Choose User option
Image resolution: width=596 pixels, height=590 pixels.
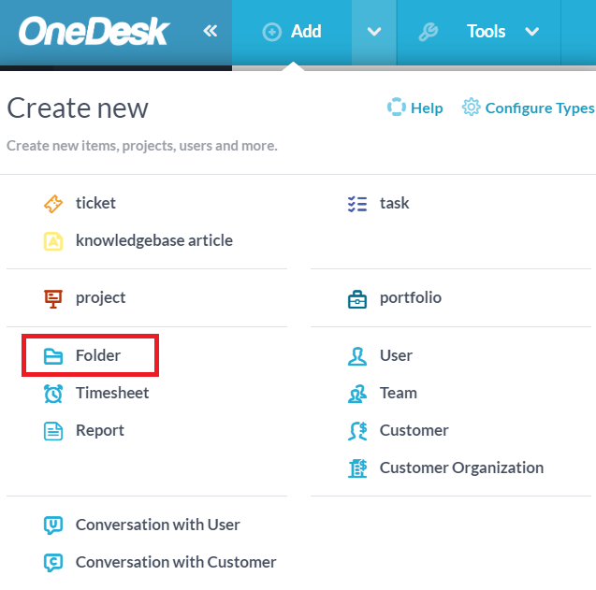[396, 355]
